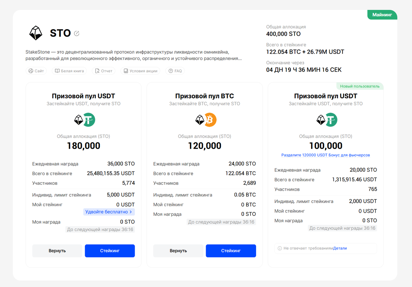
Task: Click the share icon next to STO
Action: pyautogui.click(x=77, y=33)
